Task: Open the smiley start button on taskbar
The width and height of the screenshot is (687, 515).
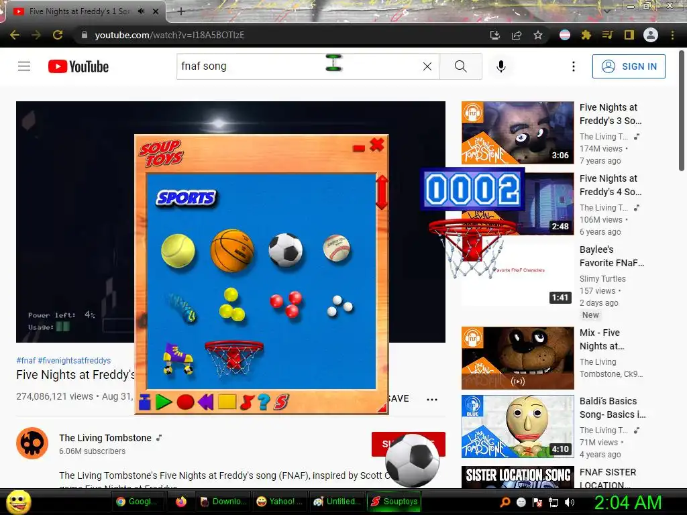Action: click(x=19, y=502)
